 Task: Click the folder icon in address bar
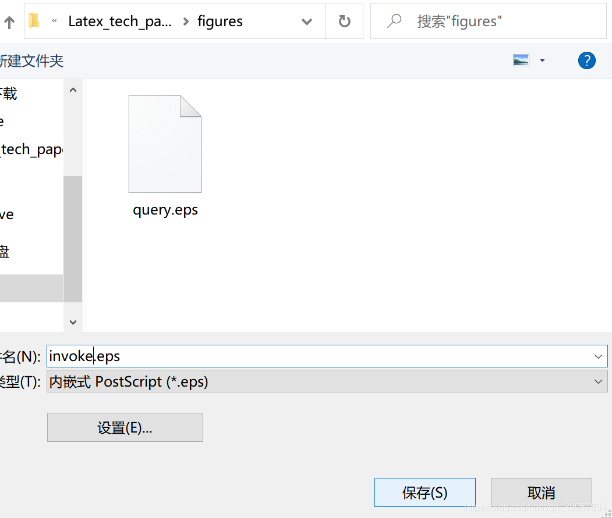(x=34, y=21)
